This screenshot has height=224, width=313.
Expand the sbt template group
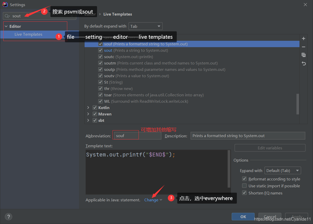coord(88,120)
